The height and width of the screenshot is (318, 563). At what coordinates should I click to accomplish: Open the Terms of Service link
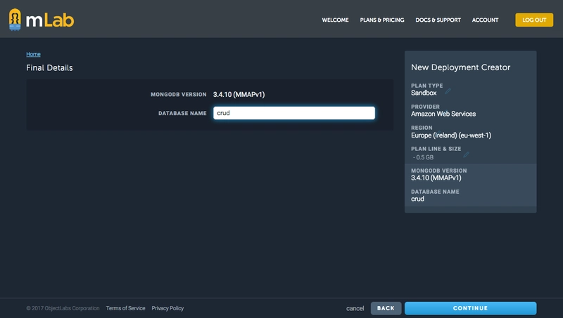click(x=126, y=308)
